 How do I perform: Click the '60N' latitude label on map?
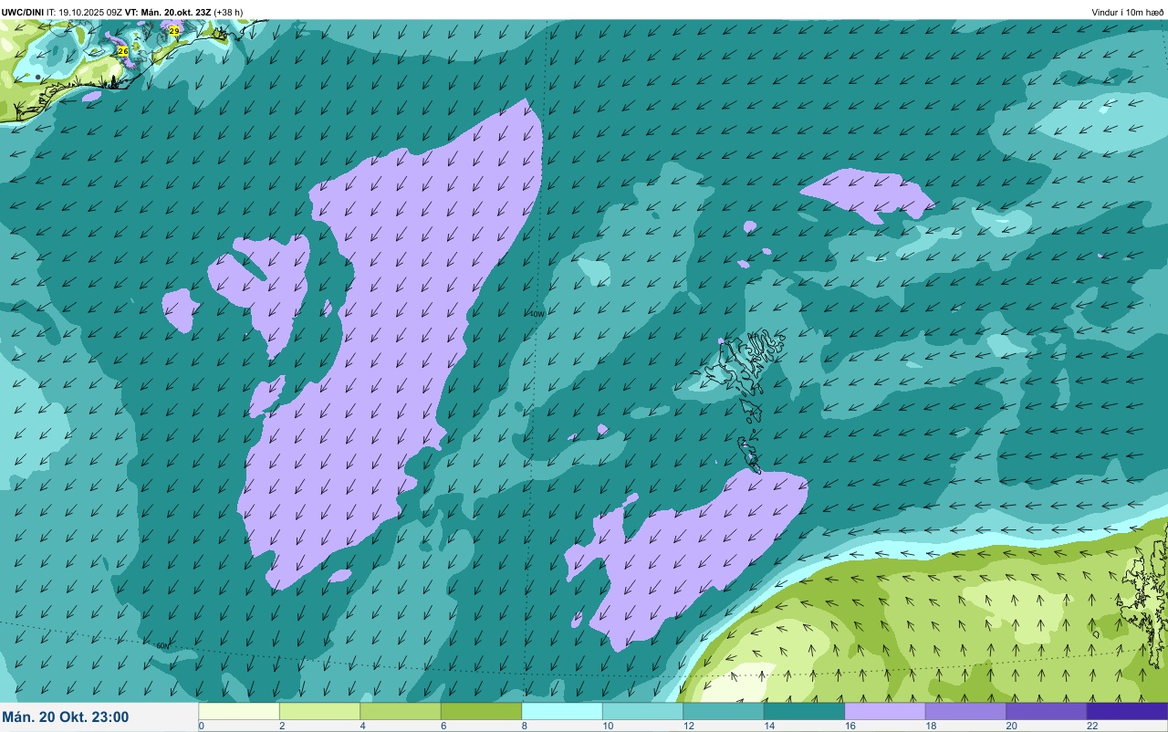point(162,646)
